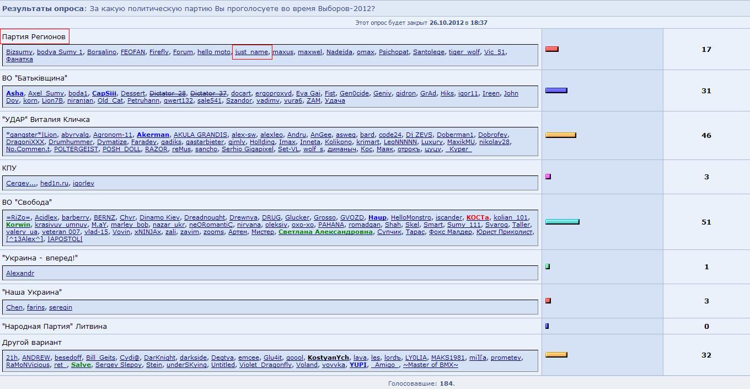Open YUPI user profile link
Viewport: 750px width, 389px height.
click(x=358, y=365)
